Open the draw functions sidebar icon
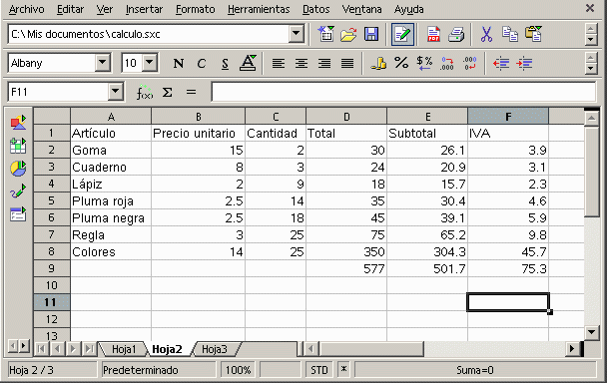The image size is (607, 383). (x=18, y=191)
